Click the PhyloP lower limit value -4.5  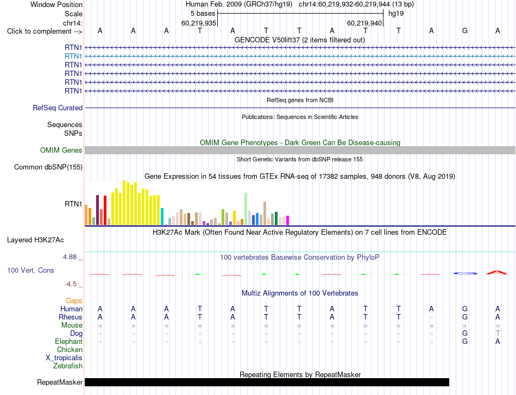71,284
